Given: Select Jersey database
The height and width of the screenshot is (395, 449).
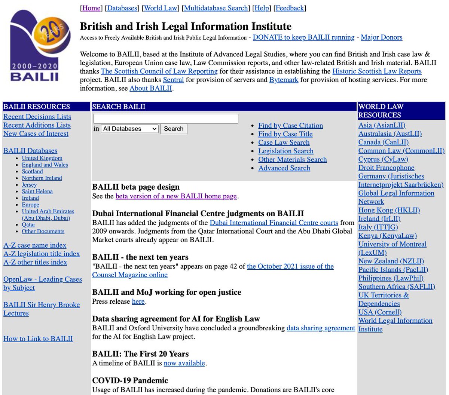Looking at the screenshot, I should [x=29, y=185].
